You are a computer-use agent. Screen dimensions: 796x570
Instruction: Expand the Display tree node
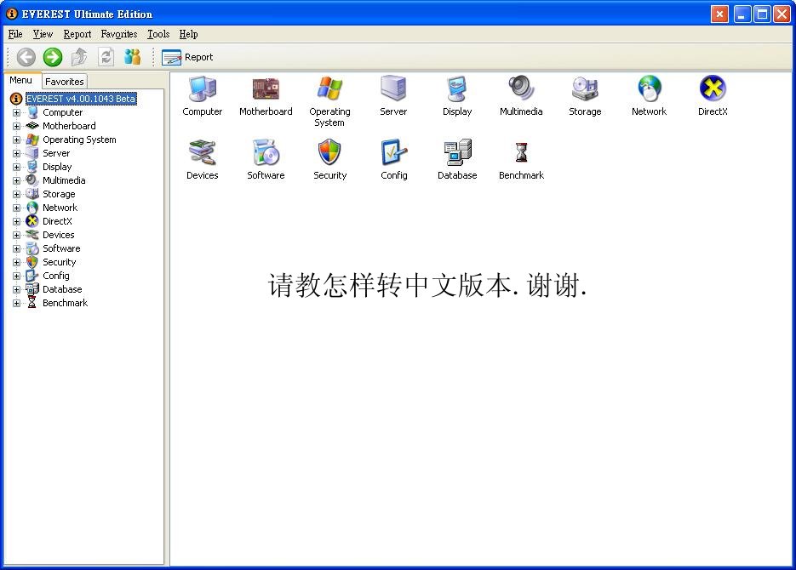(x=16, y=168)
